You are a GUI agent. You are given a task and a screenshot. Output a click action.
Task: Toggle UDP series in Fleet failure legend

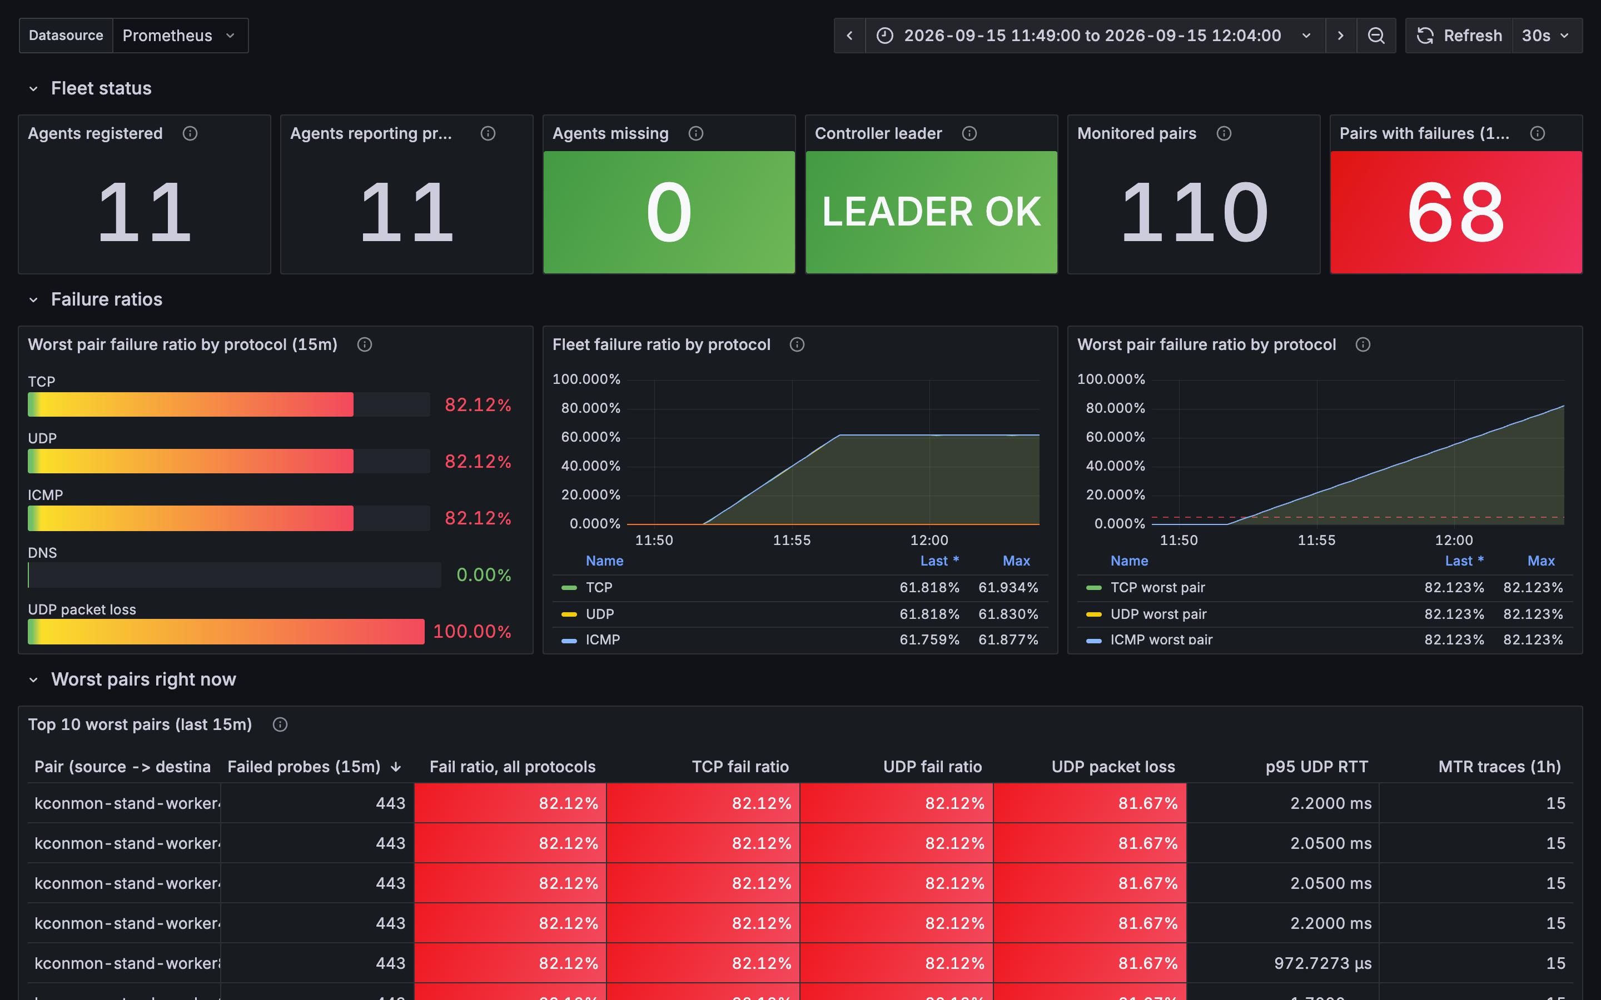pyautogui.click(x=599, y=614)
